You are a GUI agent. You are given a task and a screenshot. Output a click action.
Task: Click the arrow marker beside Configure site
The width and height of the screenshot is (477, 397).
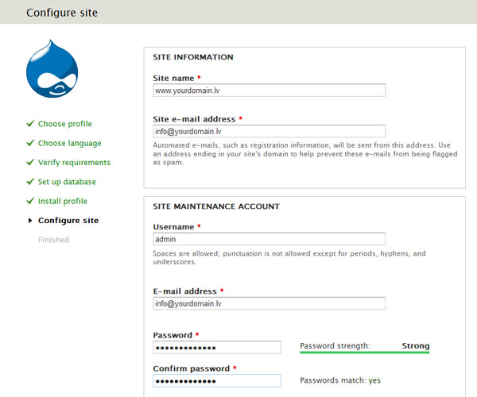(x=30, y=220)
